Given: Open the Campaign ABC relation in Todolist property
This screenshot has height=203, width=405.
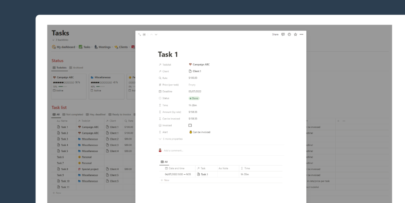Looking at the screenshot, I should pos(199,65).
